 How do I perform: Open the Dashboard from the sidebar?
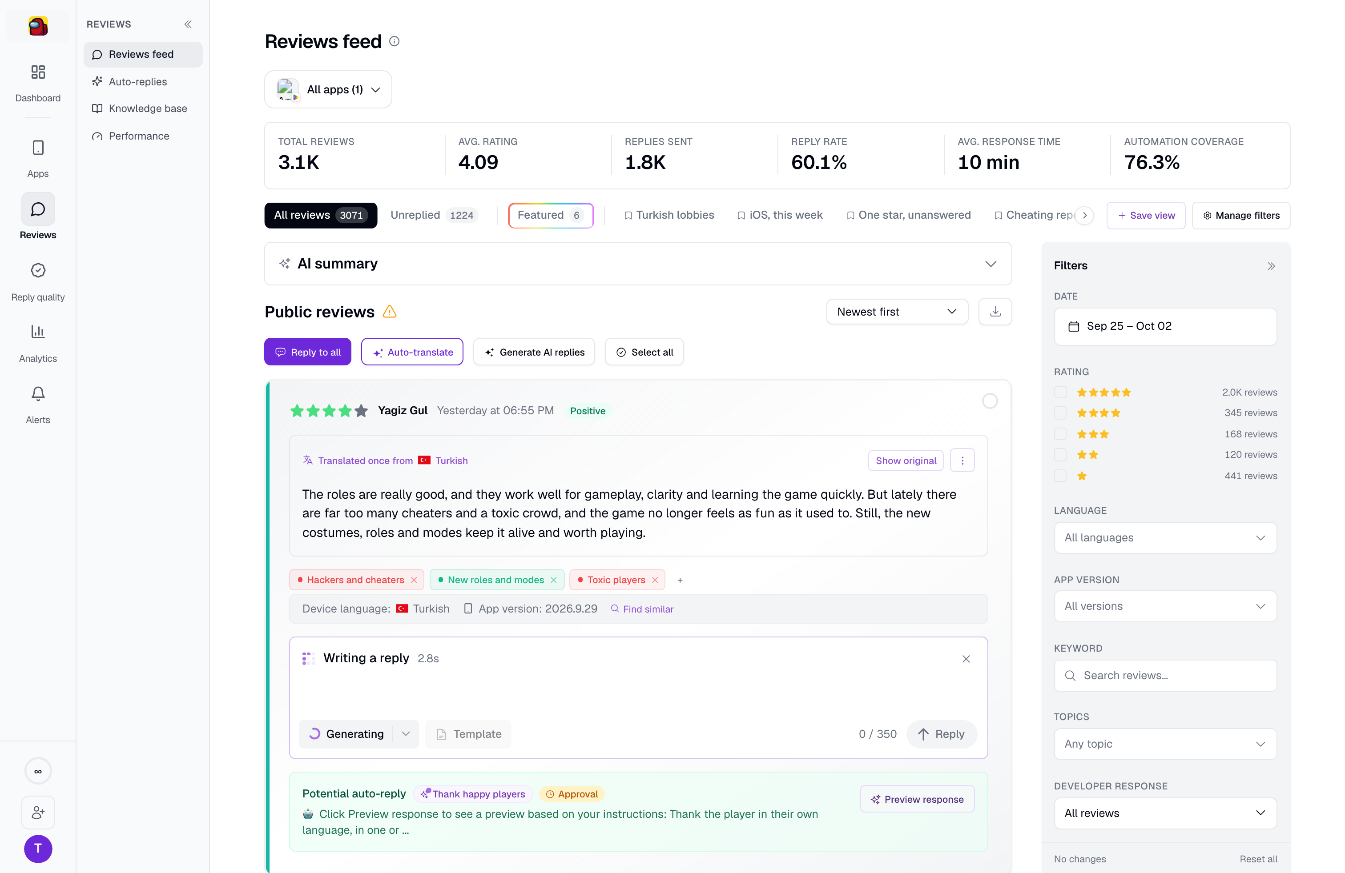(38, 83)
